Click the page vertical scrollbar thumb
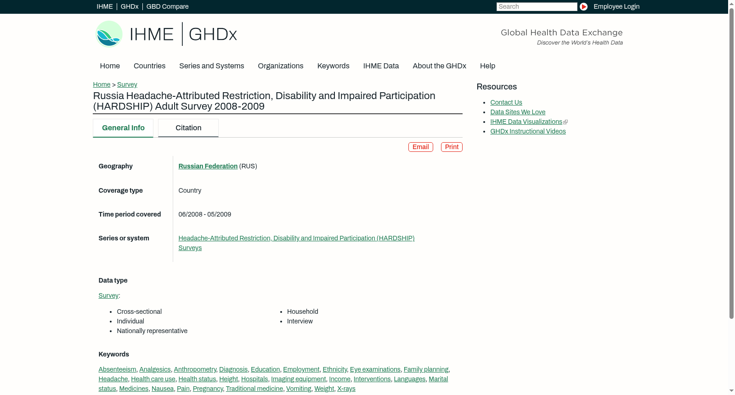Viewport: 735px width, 395px height. click(x=731, y=163)
